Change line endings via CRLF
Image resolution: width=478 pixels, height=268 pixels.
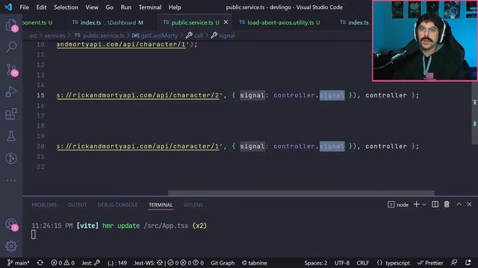coord(363,263)
